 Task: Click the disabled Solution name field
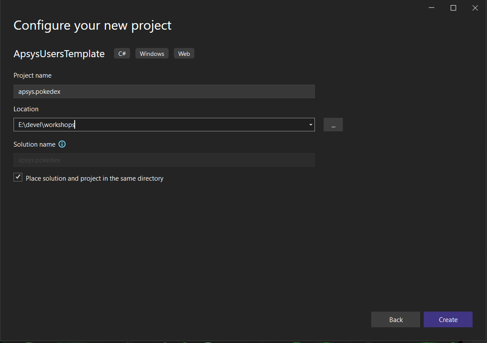tap(164, 160)
